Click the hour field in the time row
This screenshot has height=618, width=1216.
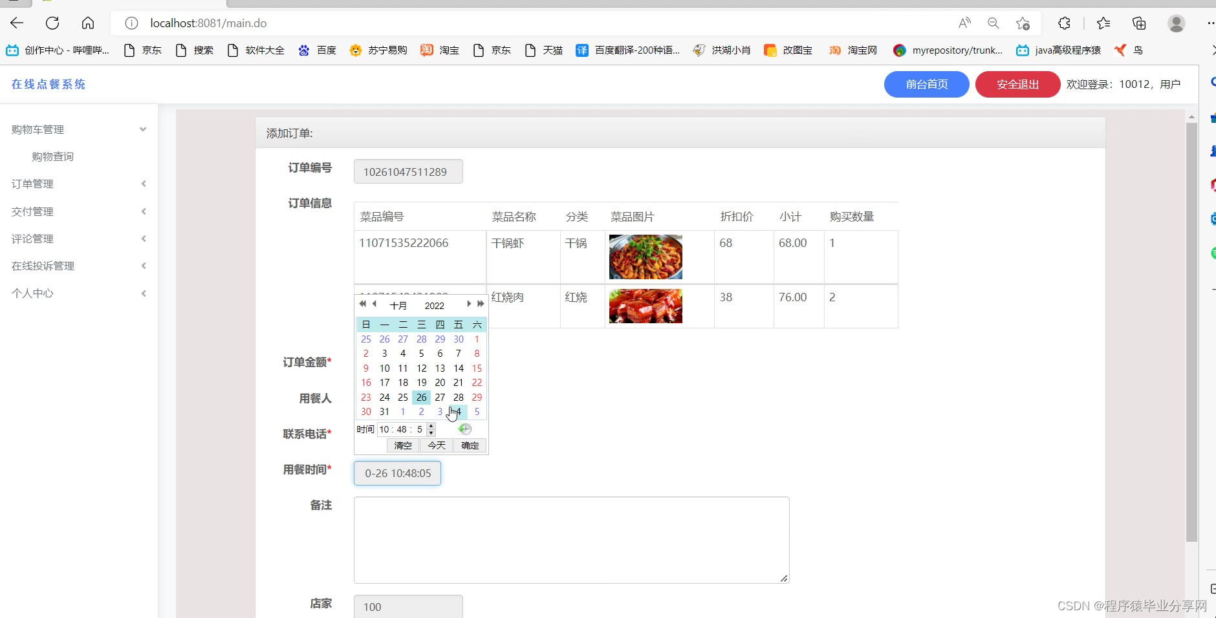coord(384,429)
